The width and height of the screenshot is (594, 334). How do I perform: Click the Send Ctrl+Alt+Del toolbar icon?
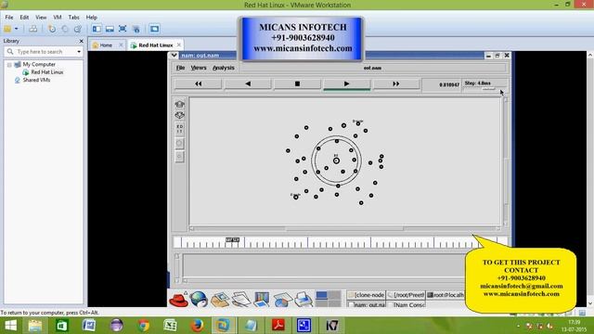pyautogui.click(x=33, y=29)
